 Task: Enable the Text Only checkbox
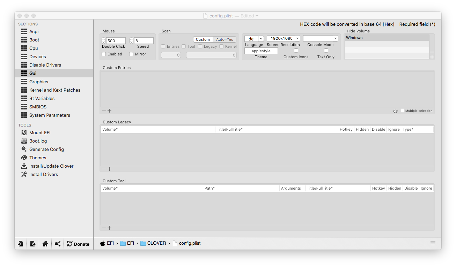[326, 51]
